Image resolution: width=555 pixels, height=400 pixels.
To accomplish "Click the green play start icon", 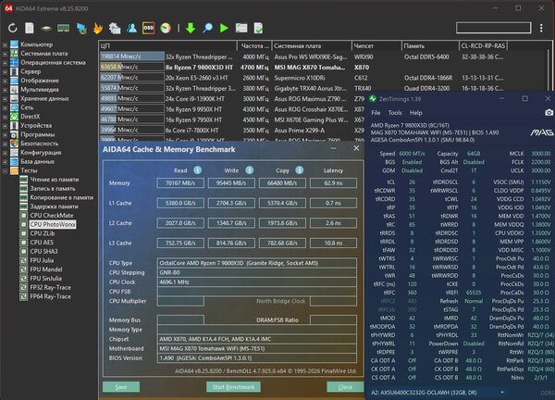I will [x=224, y=28].
